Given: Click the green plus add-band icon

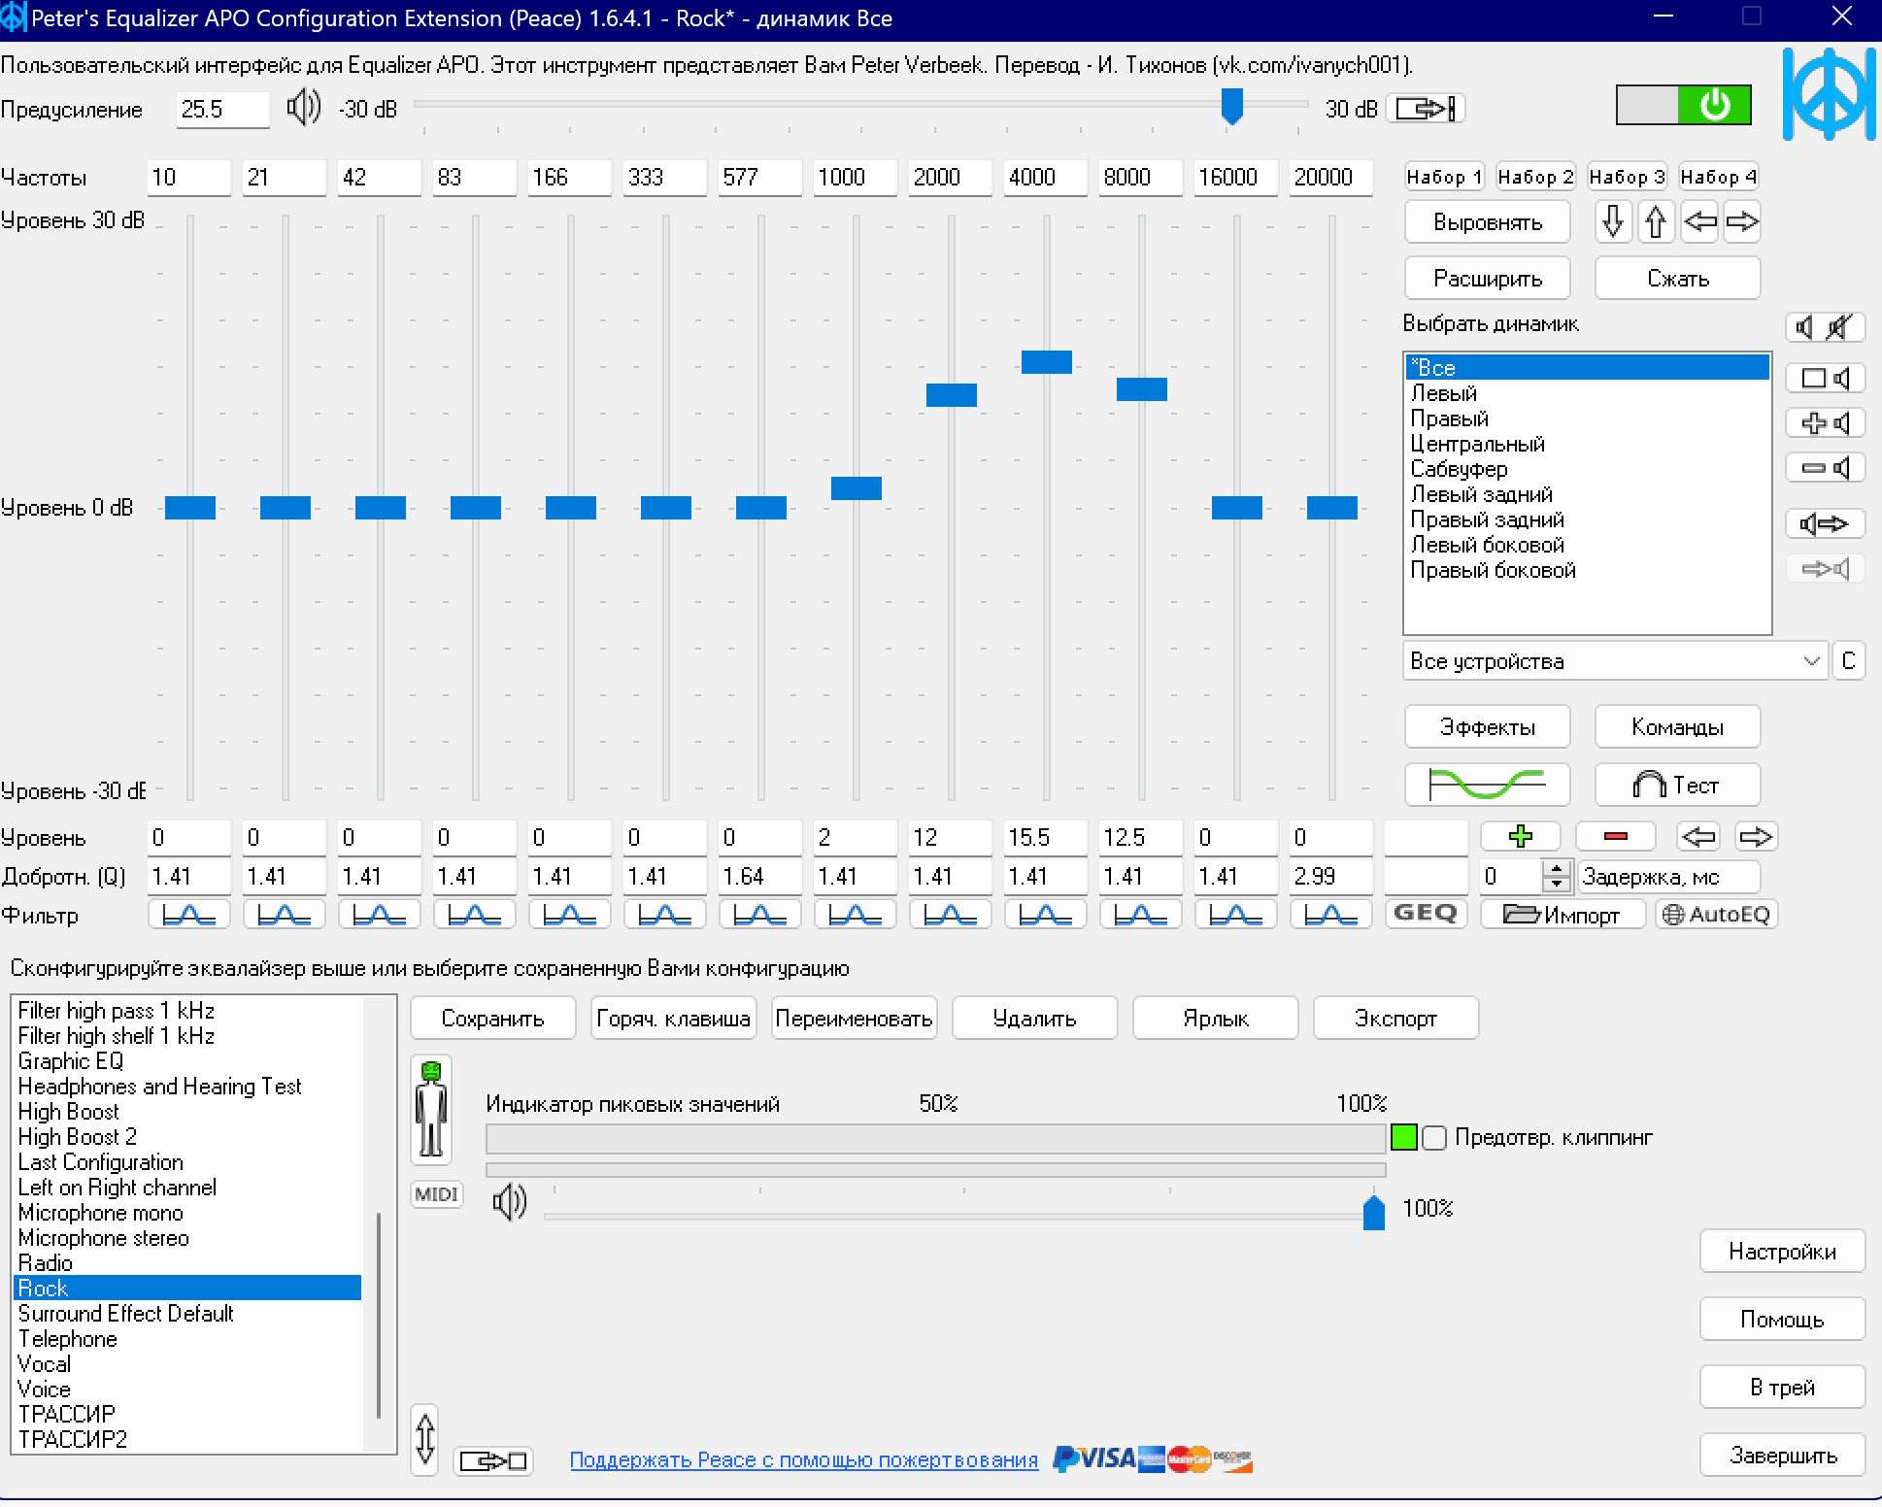Looking at the screenshot, I should 1520,836.
